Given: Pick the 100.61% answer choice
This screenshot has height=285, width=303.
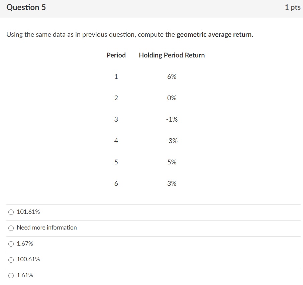Looking at the screenshot, I should click(11, 260).
